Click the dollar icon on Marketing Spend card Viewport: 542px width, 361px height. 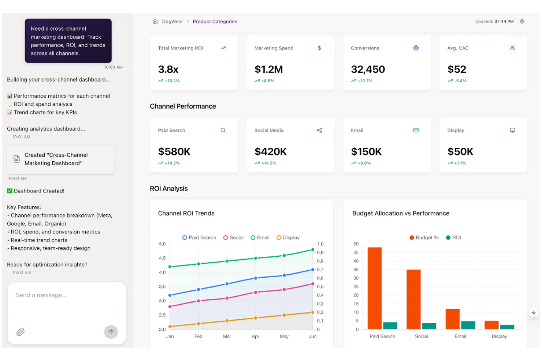pyautogui.click(x=319, y=48)
